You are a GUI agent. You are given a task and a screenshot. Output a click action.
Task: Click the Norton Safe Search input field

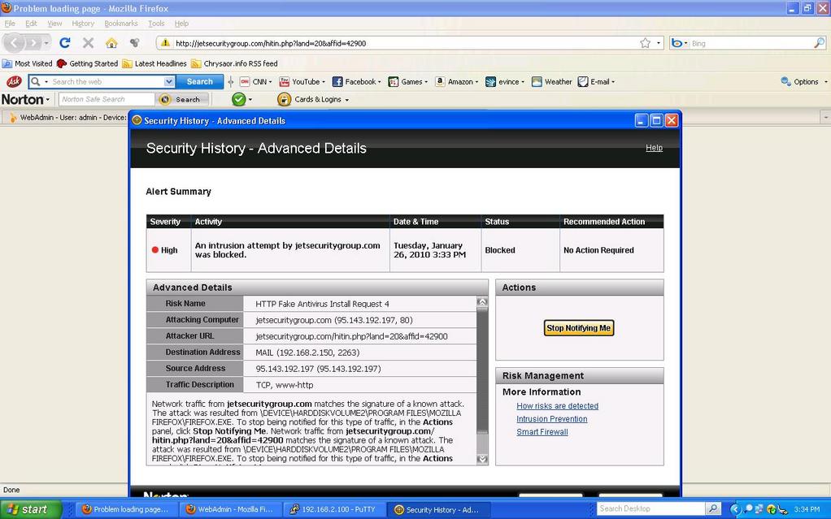pyautogui.click(x=106, y=99)
